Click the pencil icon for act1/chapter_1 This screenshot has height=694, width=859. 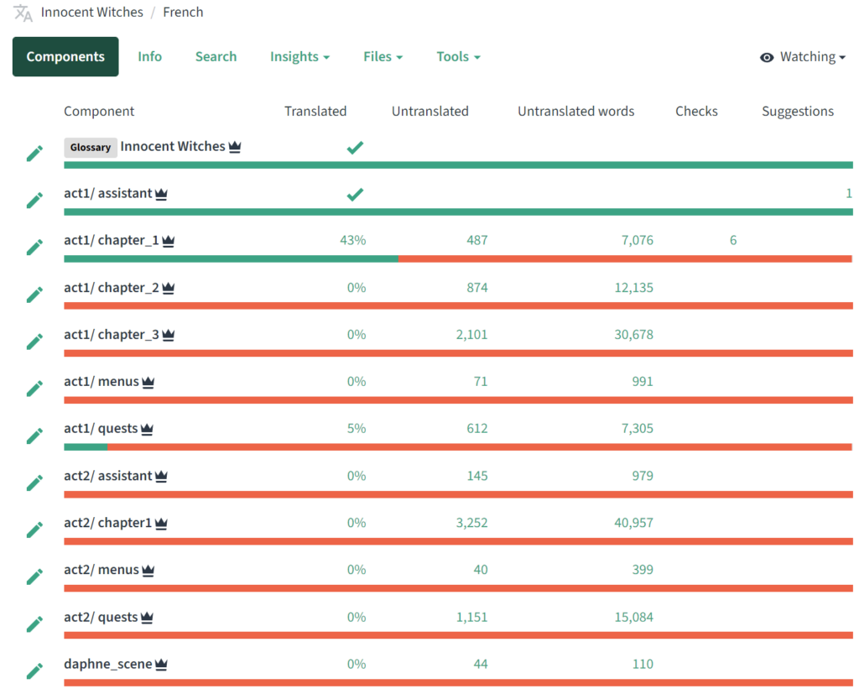(x=34, y=248)
